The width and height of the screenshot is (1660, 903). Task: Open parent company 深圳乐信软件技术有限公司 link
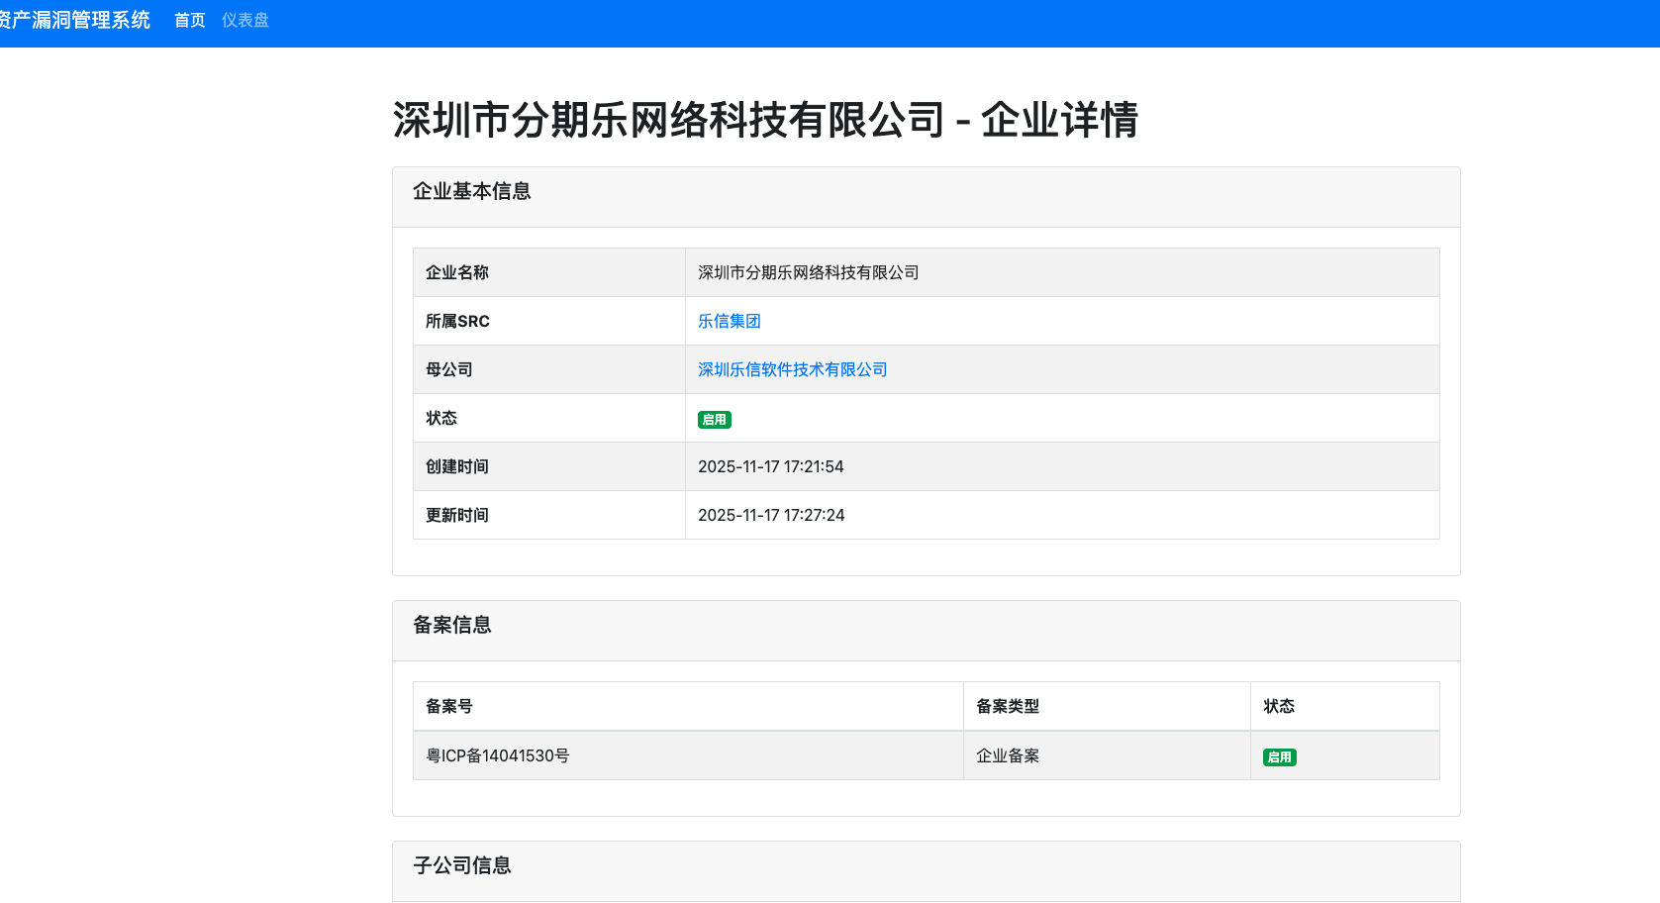(792, 369)
